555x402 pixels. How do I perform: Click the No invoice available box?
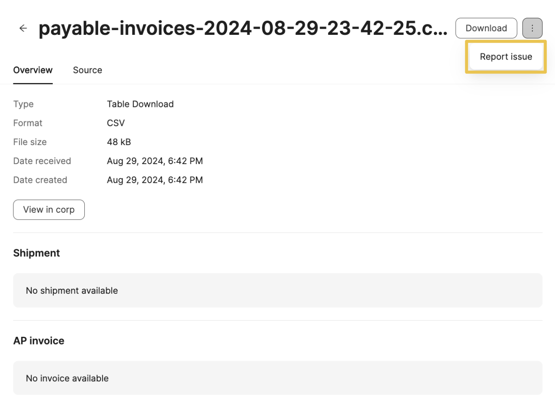click(277, 378)
